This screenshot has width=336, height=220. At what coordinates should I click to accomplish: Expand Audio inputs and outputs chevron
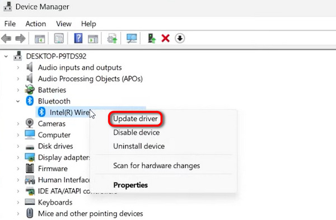tap(18, 68)
